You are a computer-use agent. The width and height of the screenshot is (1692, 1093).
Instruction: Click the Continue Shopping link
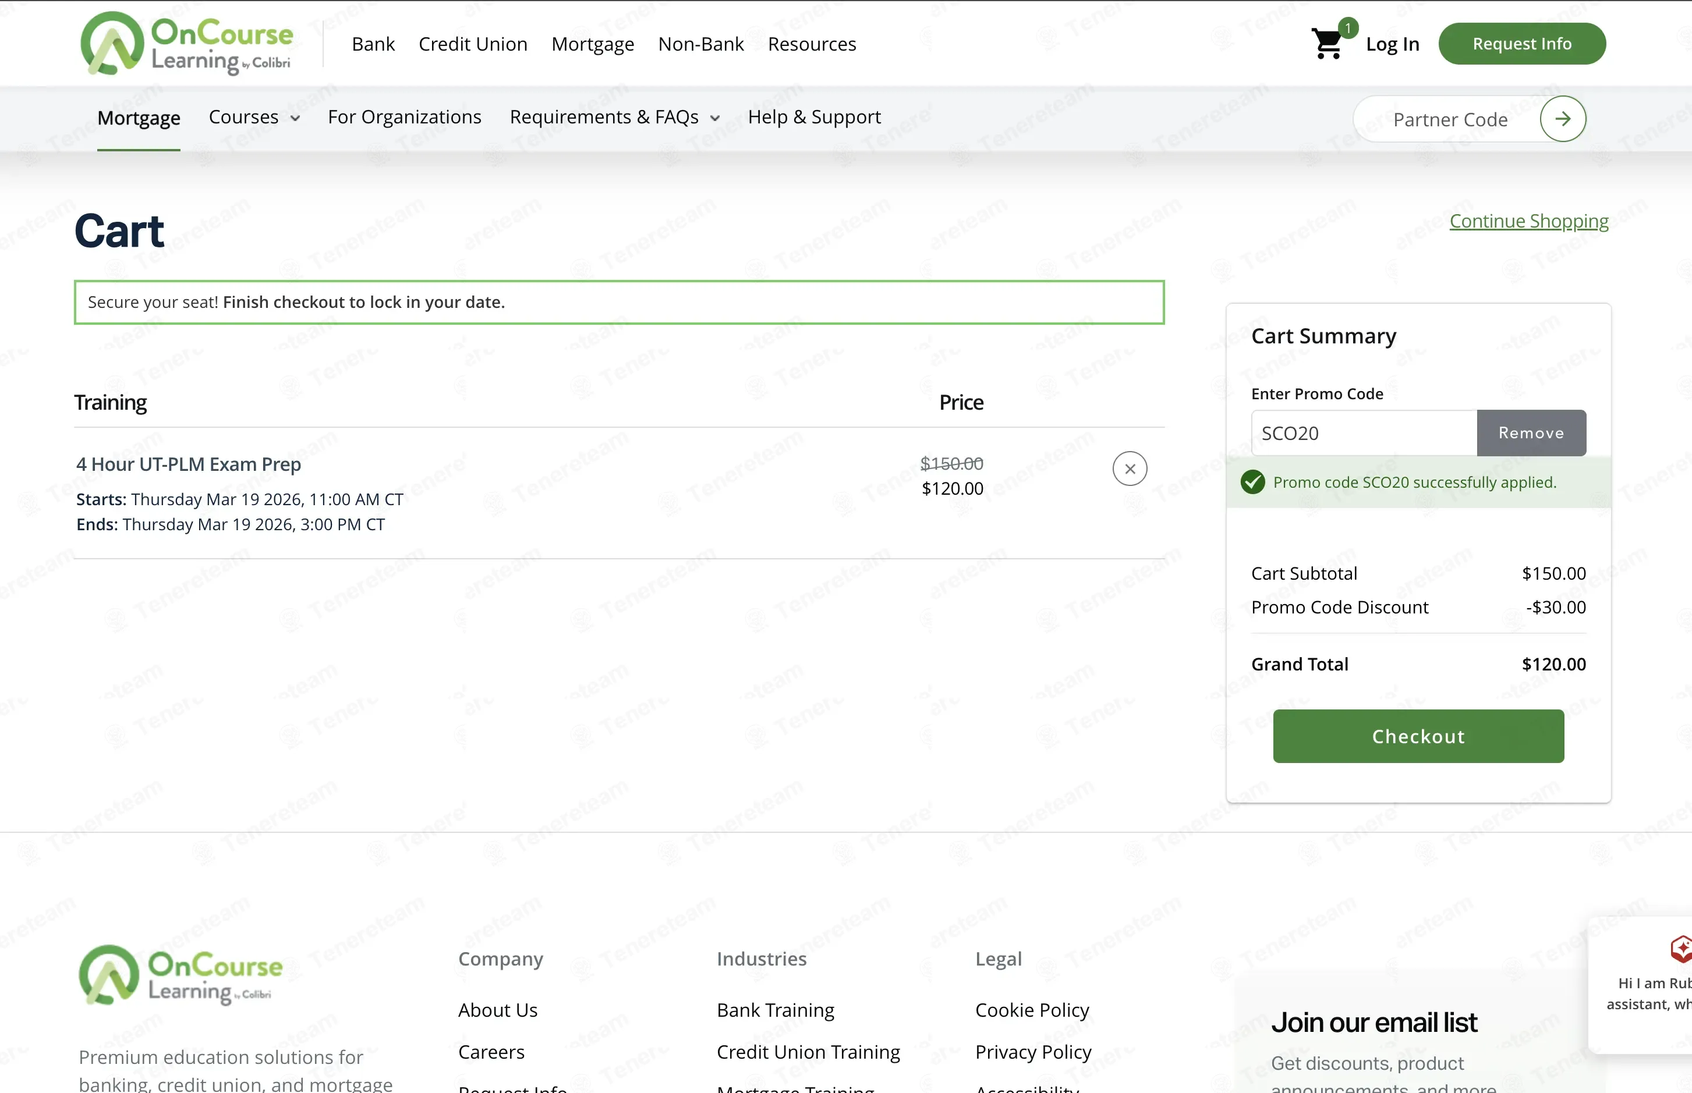click(1529, 221)
